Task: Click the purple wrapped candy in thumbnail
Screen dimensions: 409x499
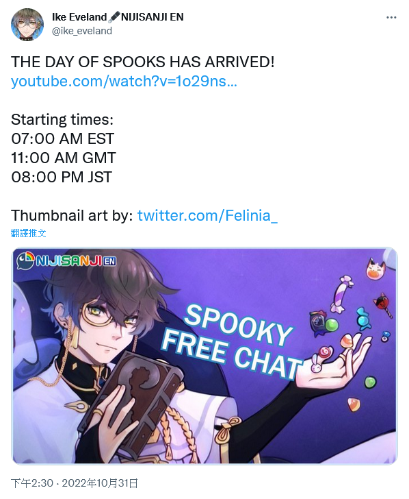Action: [x=341, y=294]
